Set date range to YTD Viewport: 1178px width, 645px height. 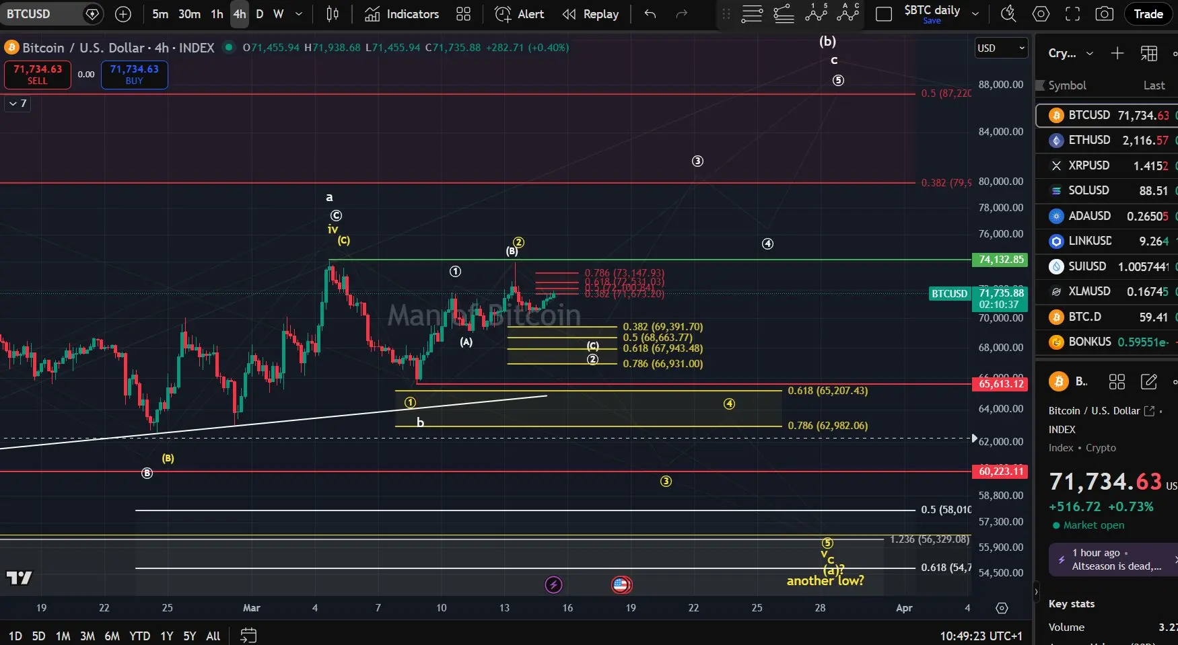click(x=140, y=636)
